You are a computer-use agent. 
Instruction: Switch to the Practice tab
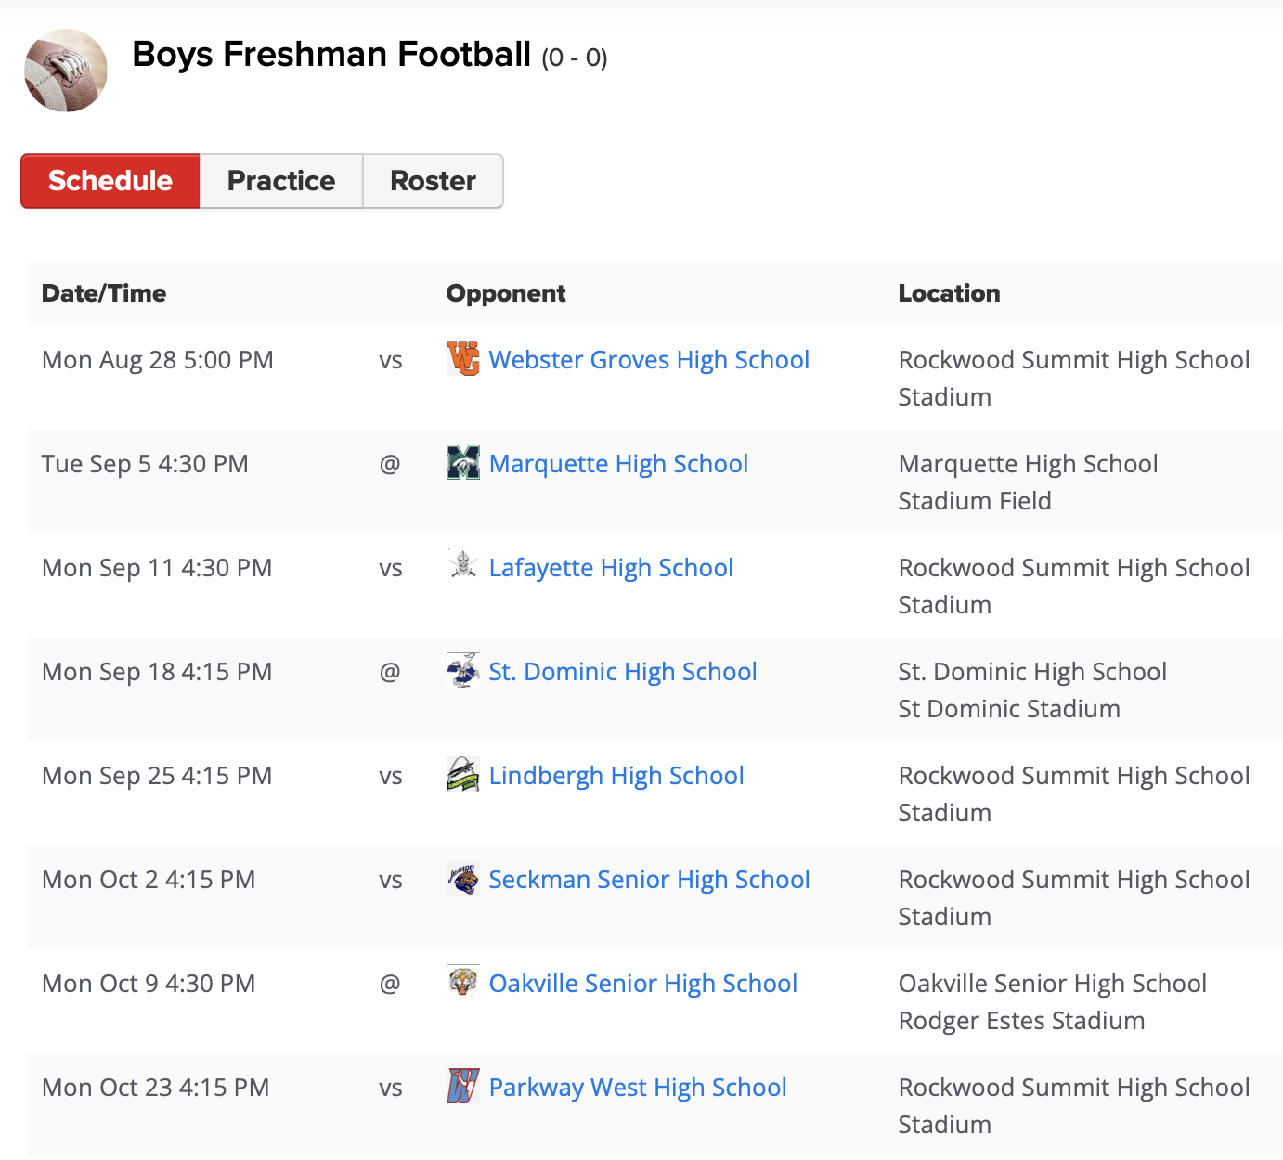pyautogui.click(x=281, y=181)
